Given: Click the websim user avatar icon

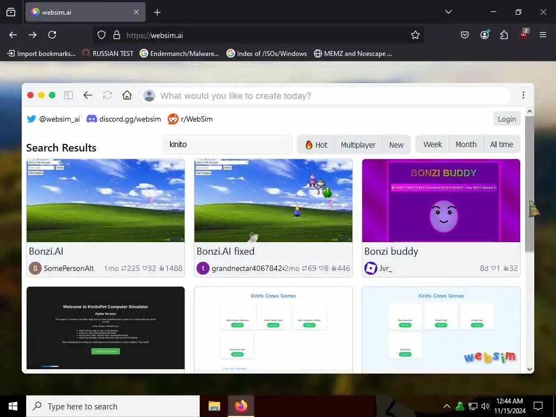Looking at the screenshot, I should point(149,96).
